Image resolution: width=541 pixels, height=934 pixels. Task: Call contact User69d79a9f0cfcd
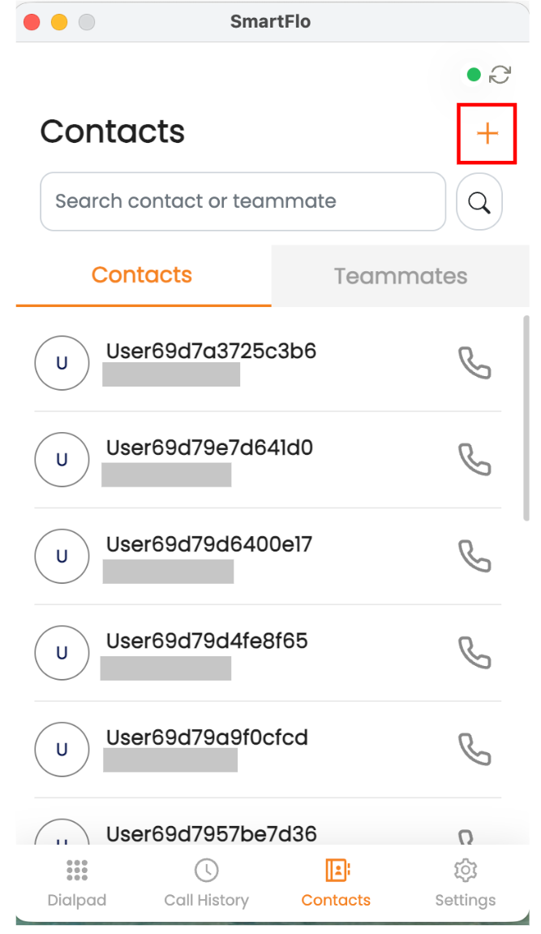pos(474,750)
